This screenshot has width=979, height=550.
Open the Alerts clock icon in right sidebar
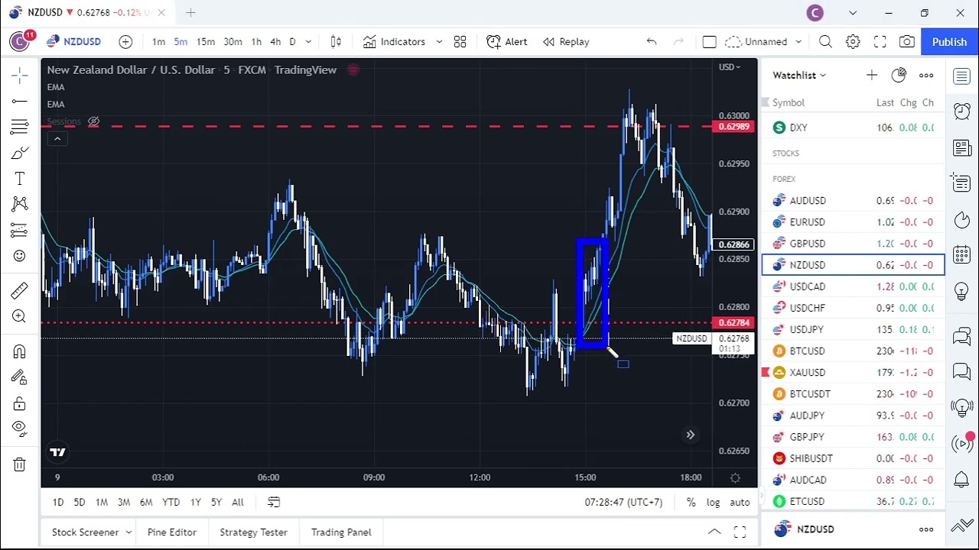(962, 112)
